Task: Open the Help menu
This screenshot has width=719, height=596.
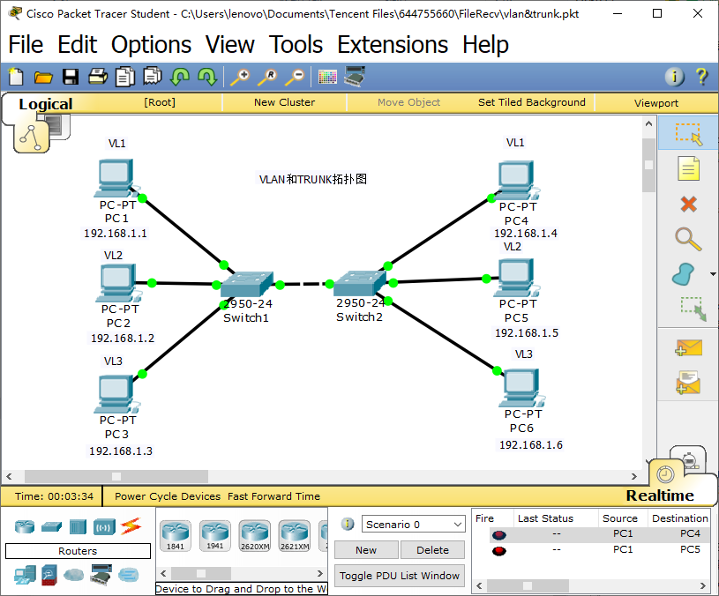Action: click(485, 45)
